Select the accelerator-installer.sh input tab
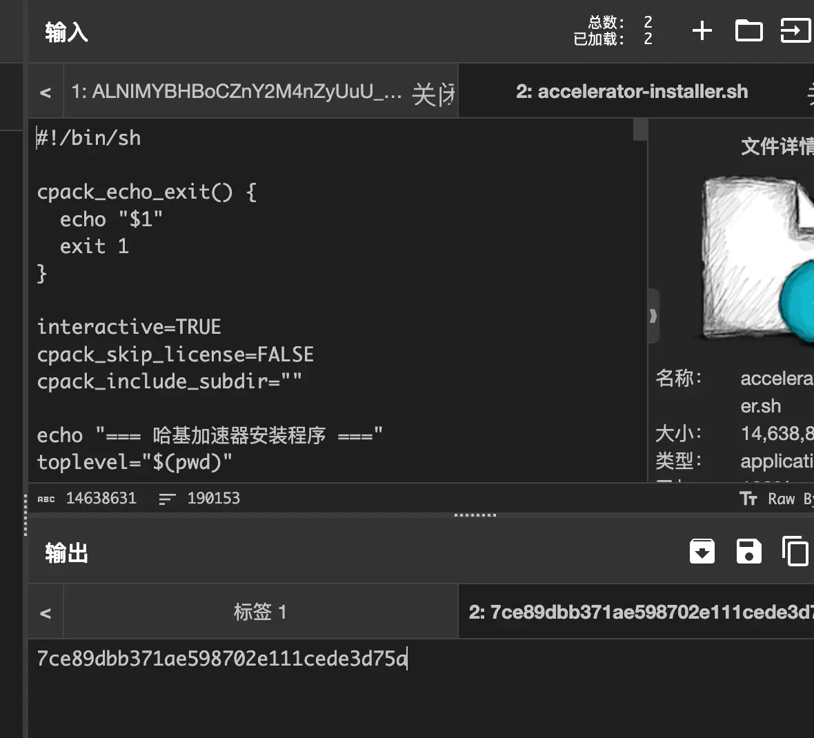Viewport: 814px width, 738px height. [631, 92]
